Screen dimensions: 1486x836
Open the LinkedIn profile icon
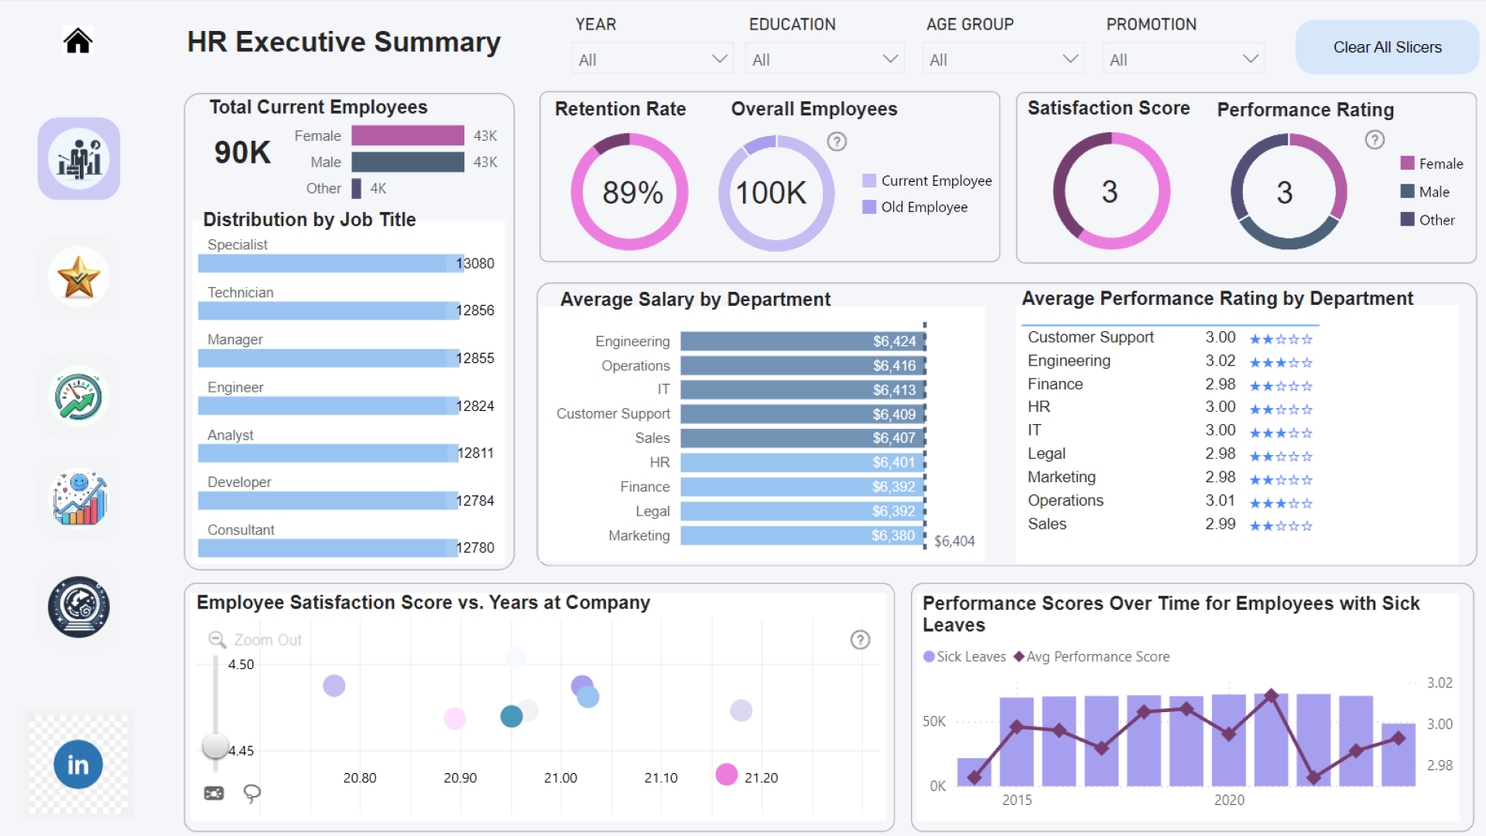coord(78,765)
